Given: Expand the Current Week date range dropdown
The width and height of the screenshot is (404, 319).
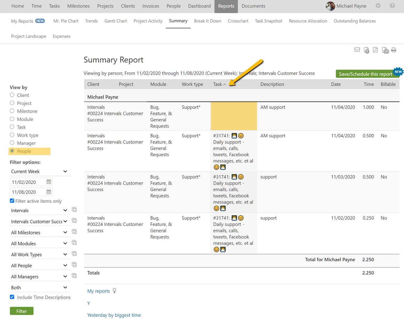Looking at the screenshot, I should click(x=39, y=171).
